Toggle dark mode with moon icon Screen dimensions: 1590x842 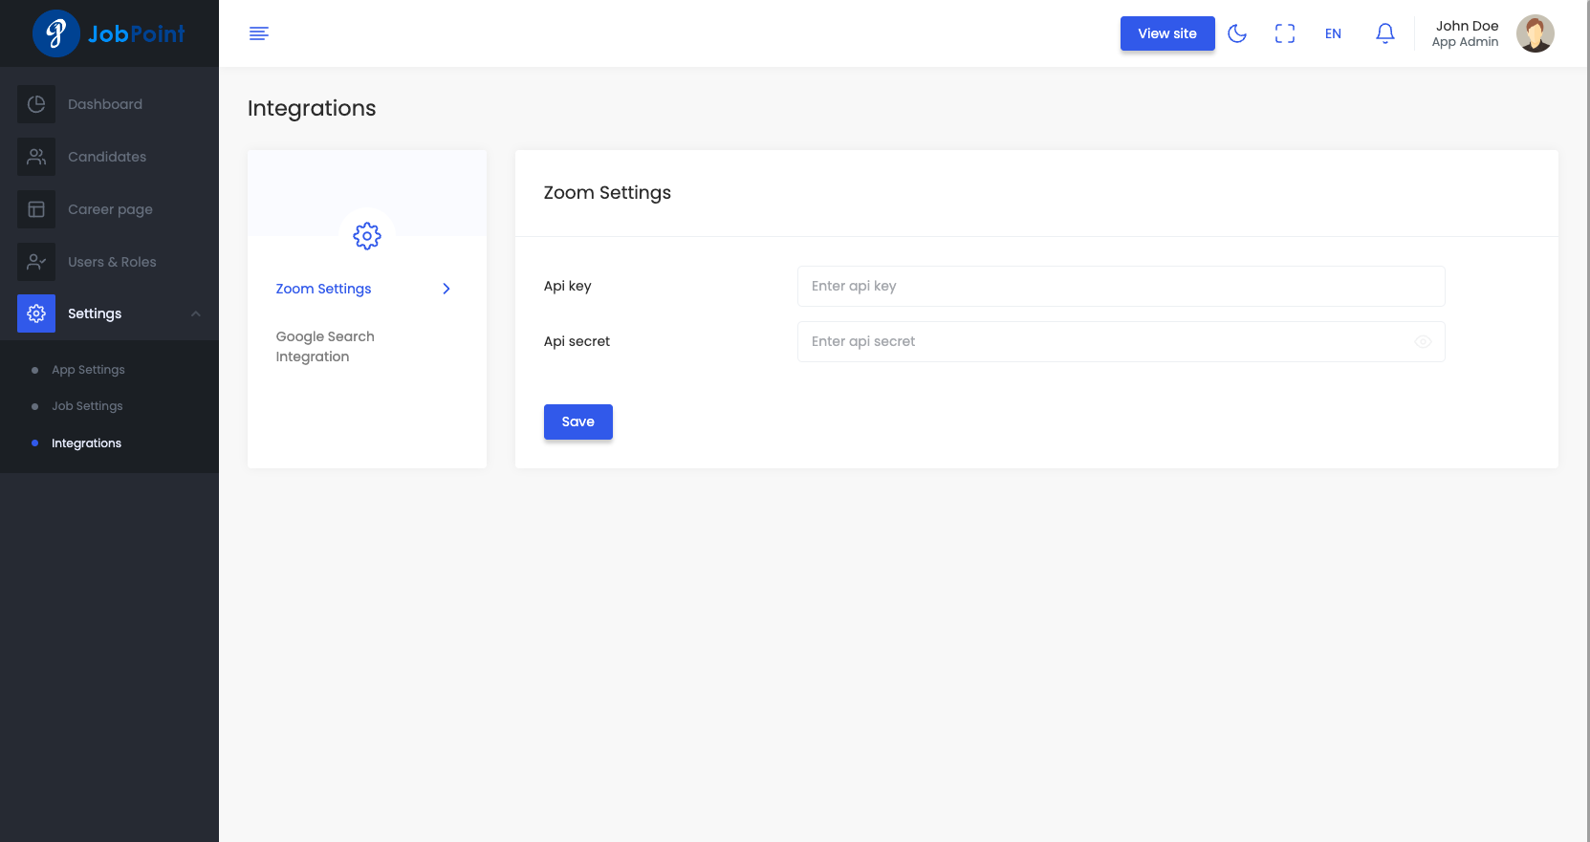click(x=1237, y=33)
